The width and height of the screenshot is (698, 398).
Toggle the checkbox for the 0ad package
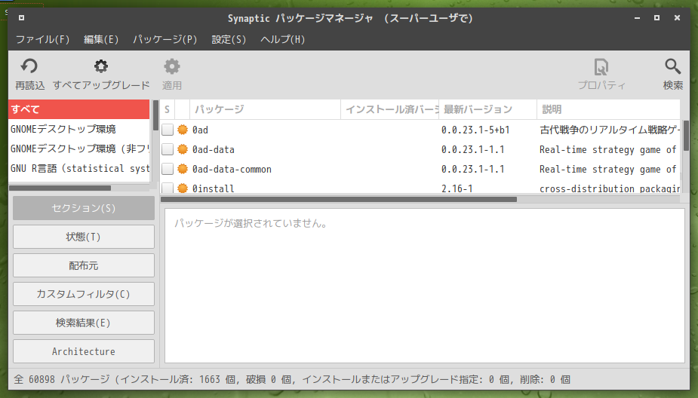coord(168,130)
